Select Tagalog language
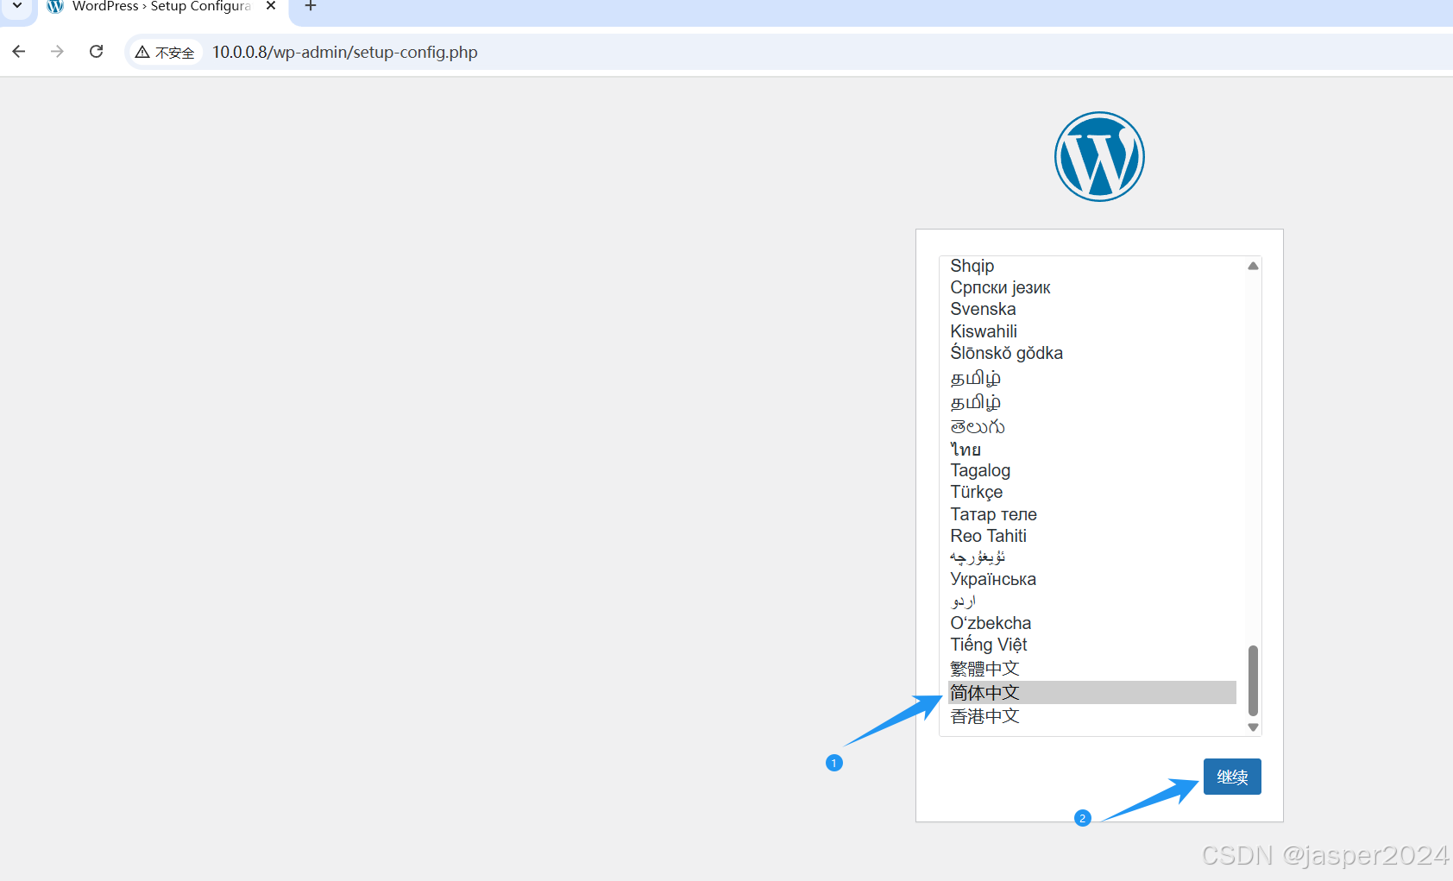Screen dimensions: 1453x881 click(1091, 470)
